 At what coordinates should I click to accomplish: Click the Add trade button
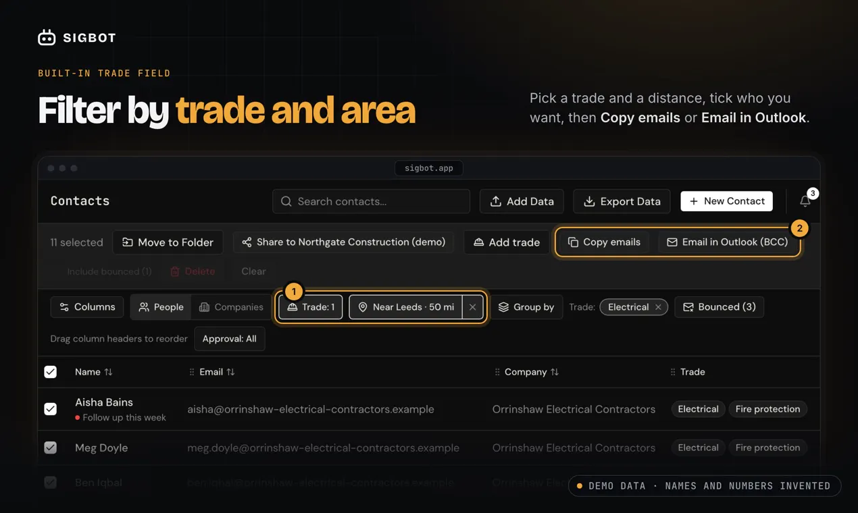[x=507, y=242]
